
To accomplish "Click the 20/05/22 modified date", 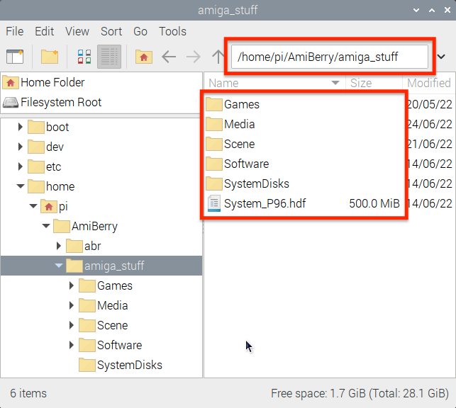I will (x=430, y=104).
